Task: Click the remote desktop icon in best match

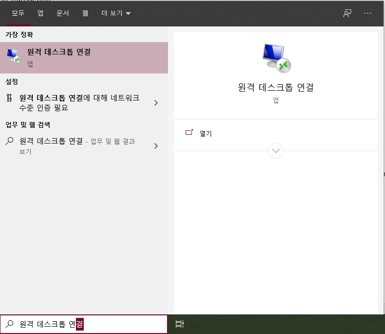Action: tap(14, 56)
